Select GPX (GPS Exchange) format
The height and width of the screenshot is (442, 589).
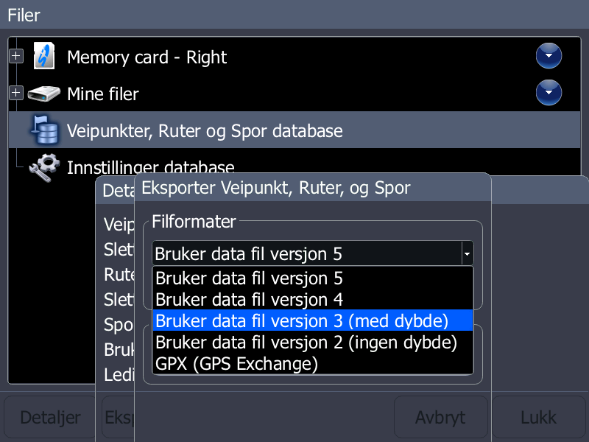[x=236, y=364]
